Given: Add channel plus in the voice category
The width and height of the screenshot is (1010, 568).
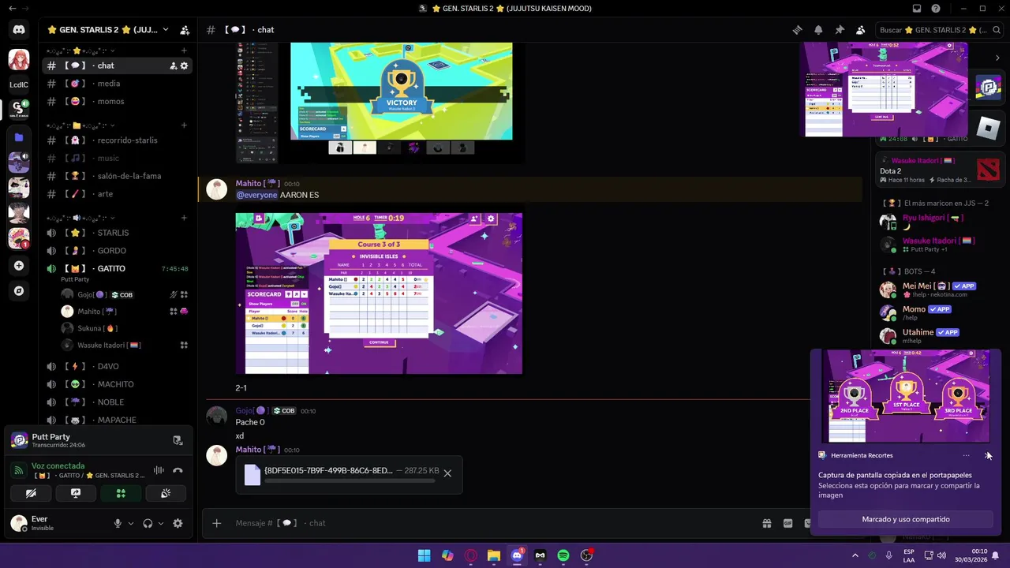Looking at the screenshot, I should pyautogui.click(x=184, y=218).
